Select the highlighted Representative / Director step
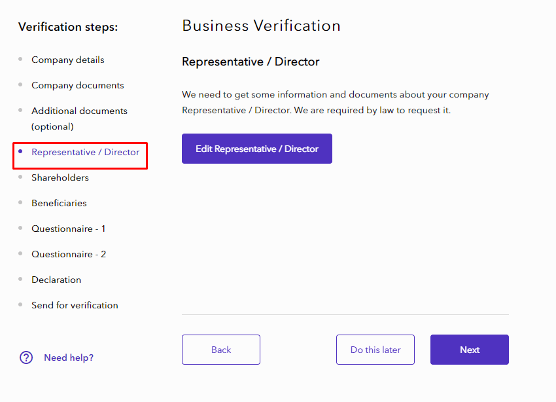 (85, 152)
